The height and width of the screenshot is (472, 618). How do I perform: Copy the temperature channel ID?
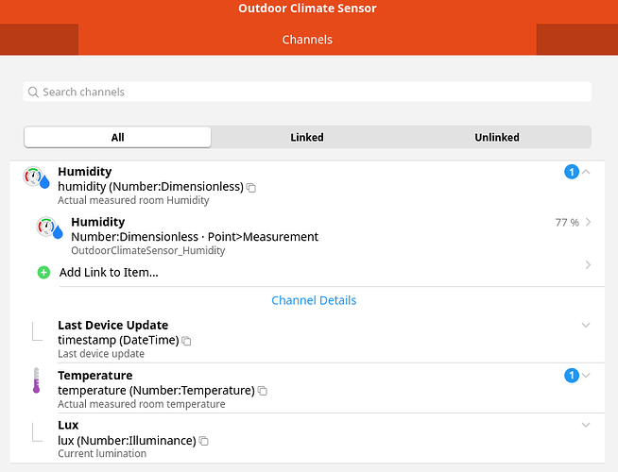pyautogui.click(x=263, y=391)
